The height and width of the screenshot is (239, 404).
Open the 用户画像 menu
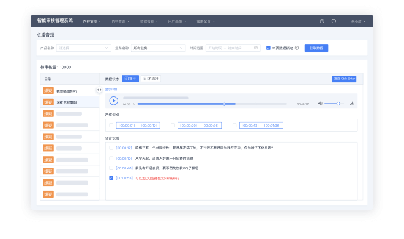click(x=178, y=21)
